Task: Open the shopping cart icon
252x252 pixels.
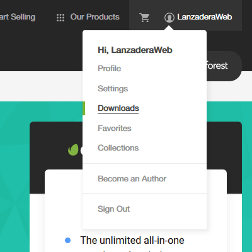Action: (144, 18)
